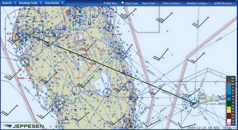Click the KAPF airport label
This screenshot has width=238, height=130.
(67, 123)
